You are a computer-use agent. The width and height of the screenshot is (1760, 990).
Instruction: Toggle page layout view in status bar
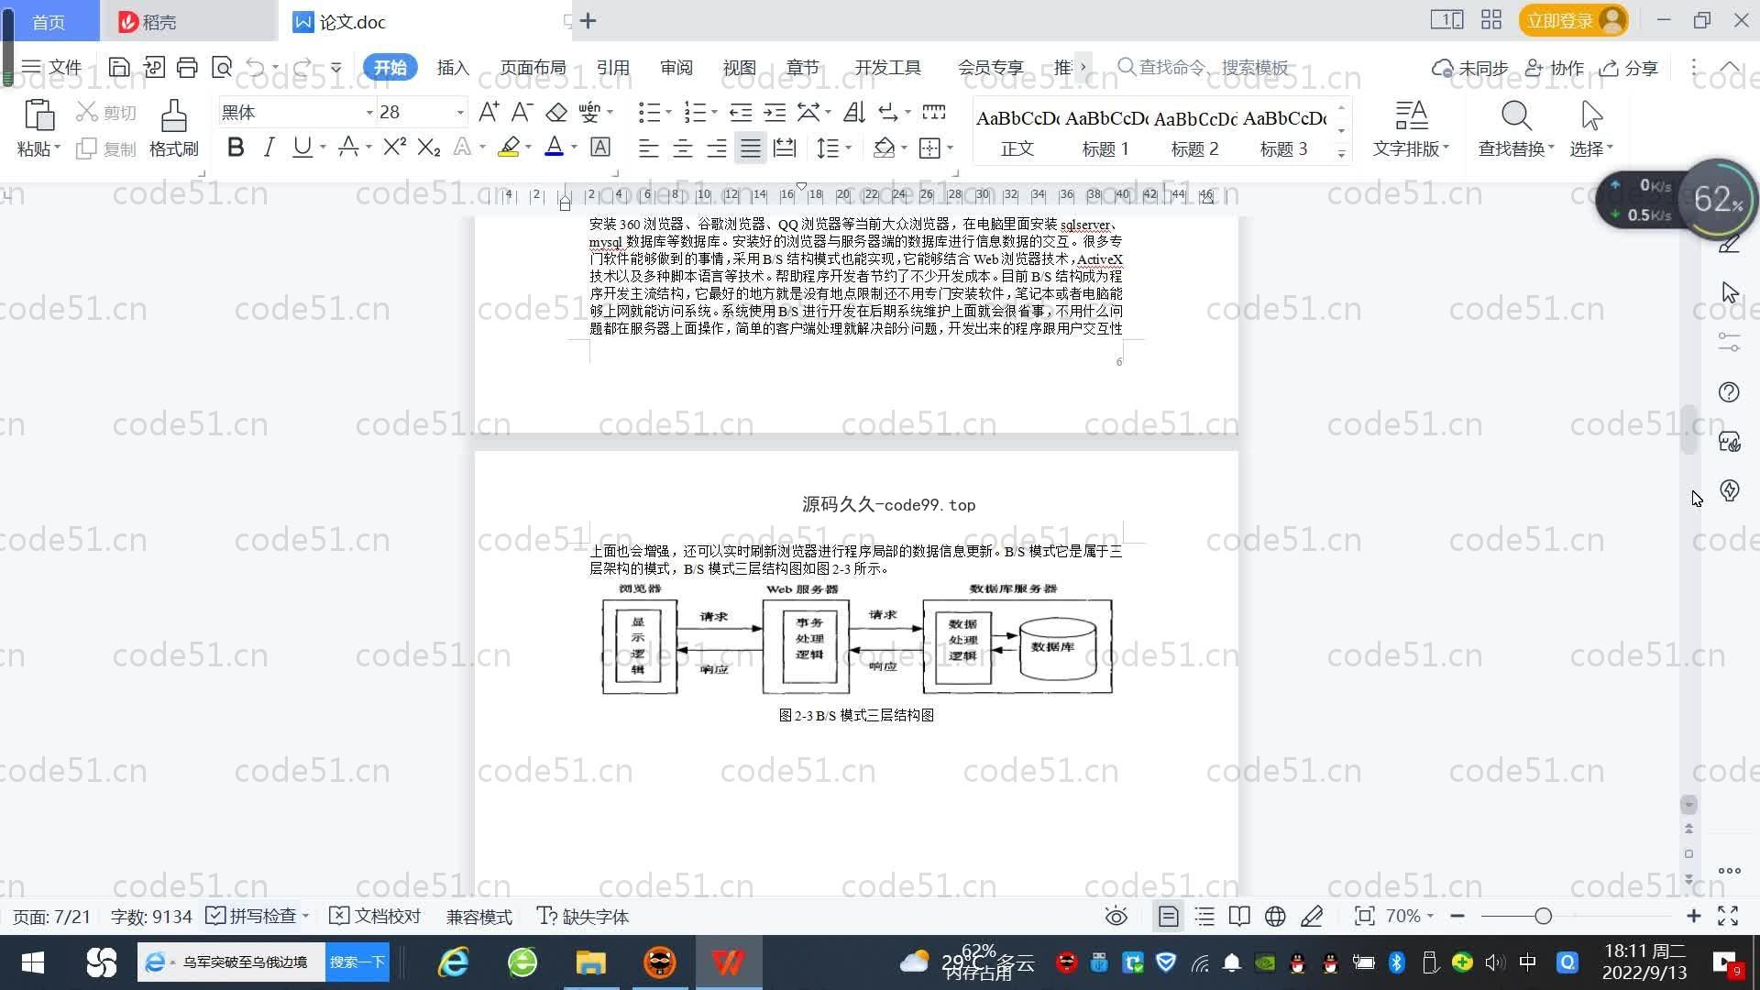[1169, 916]
